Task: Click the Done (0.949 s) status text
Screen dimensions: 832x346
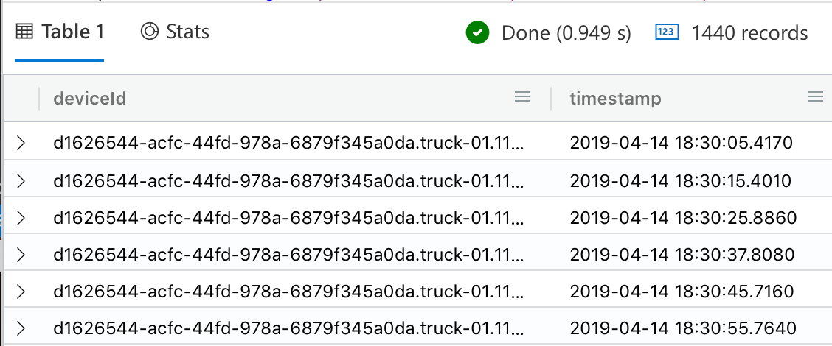Action: (x=566, y=33)
